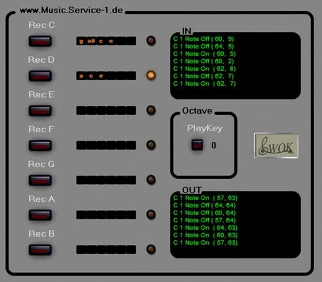Click the empty Rec F note display

click(x=106, y=145)
